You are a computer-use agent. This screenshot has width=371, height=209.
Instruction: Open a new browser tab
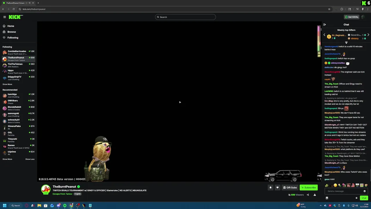(x=38, y=3)
